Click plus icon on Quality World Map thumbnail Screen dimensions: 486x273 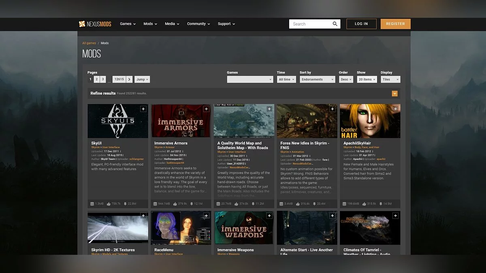(269, 109)
